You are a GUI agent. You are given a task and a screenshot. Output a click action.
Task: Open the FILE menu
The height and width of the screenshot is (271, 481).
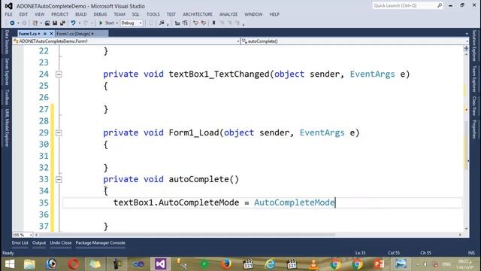(x=8, y=14)
